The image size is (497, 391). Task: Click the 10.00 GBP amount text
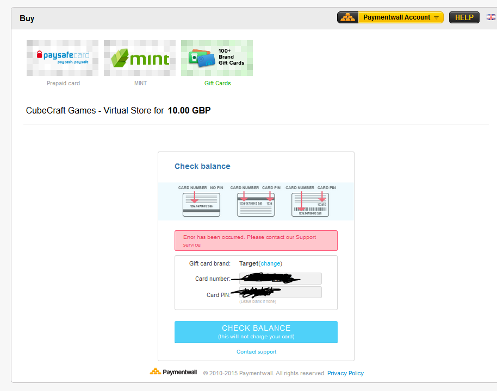(189, 110)
